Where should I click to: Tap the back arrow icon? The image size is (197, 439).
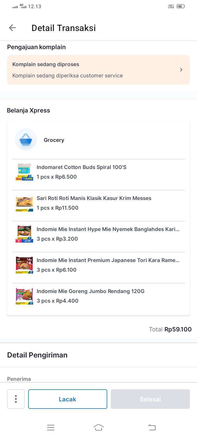pyautogui.click(x=13, y=28)
